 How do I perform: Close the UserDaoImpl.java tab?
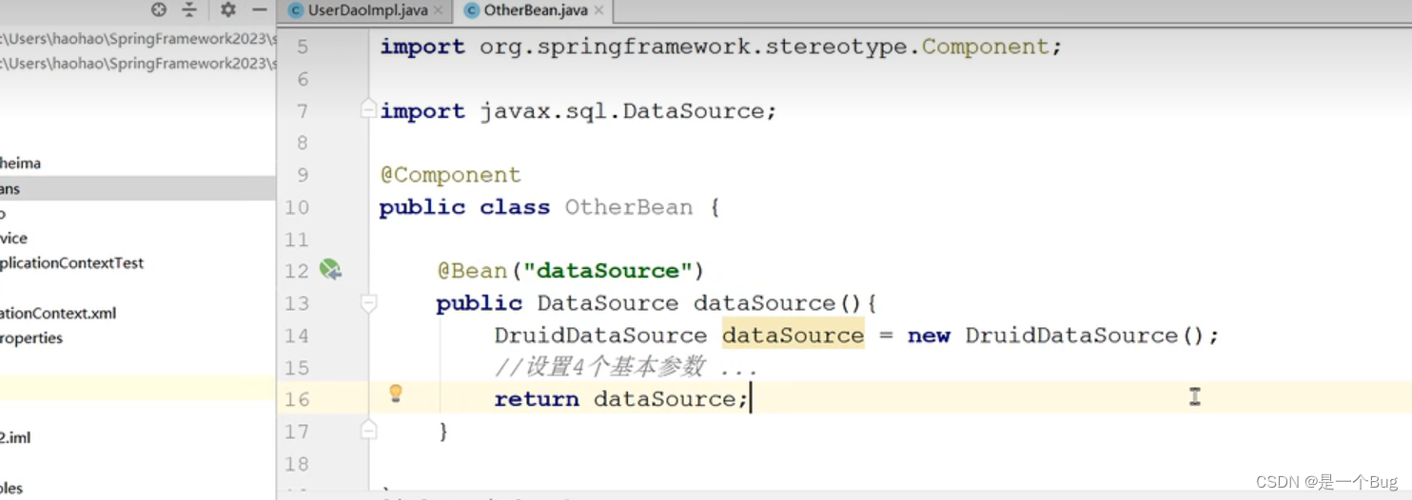[438, 11]
